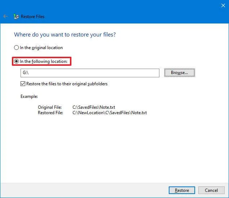
Task: Cancel the restore operation
Action: pyautogui.click(x=211, y=190)
